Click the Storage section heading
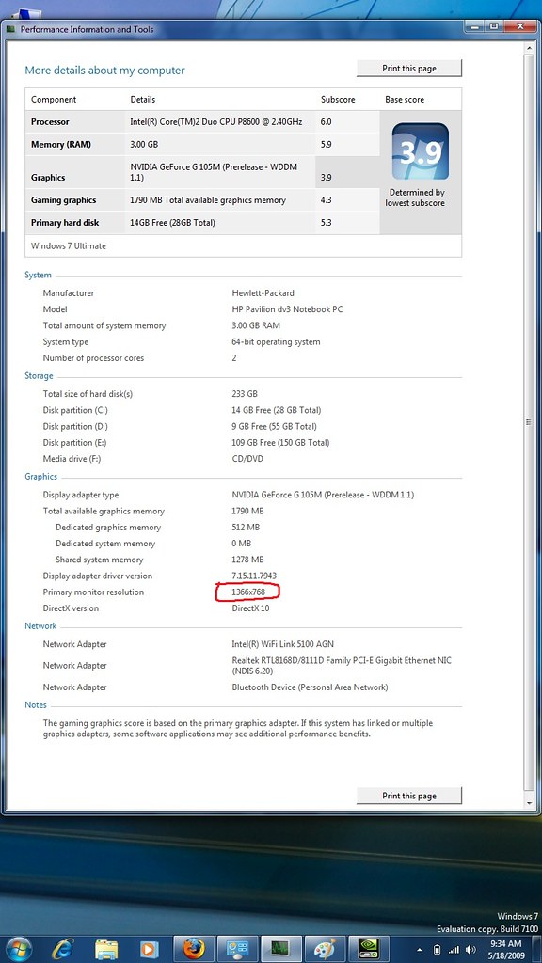The height and width of the screenshot is (963, 542). [x=39, y=376]
